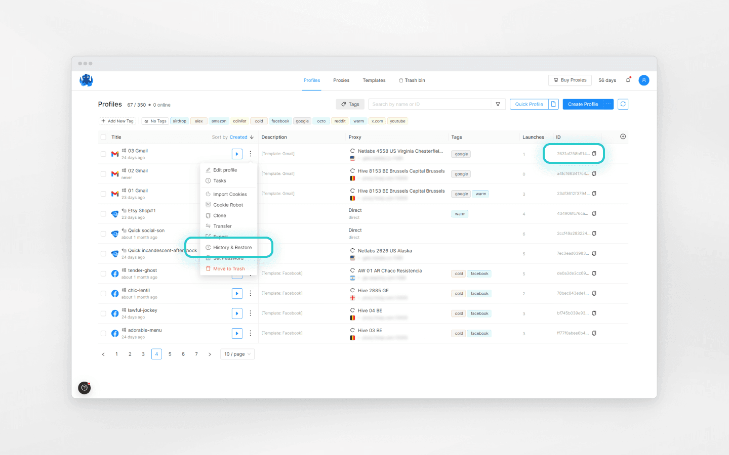This screenshot has height=455, width=729.
Task: Check the 01 Gmail row checkbox
Action: click(x=103, y=194)
